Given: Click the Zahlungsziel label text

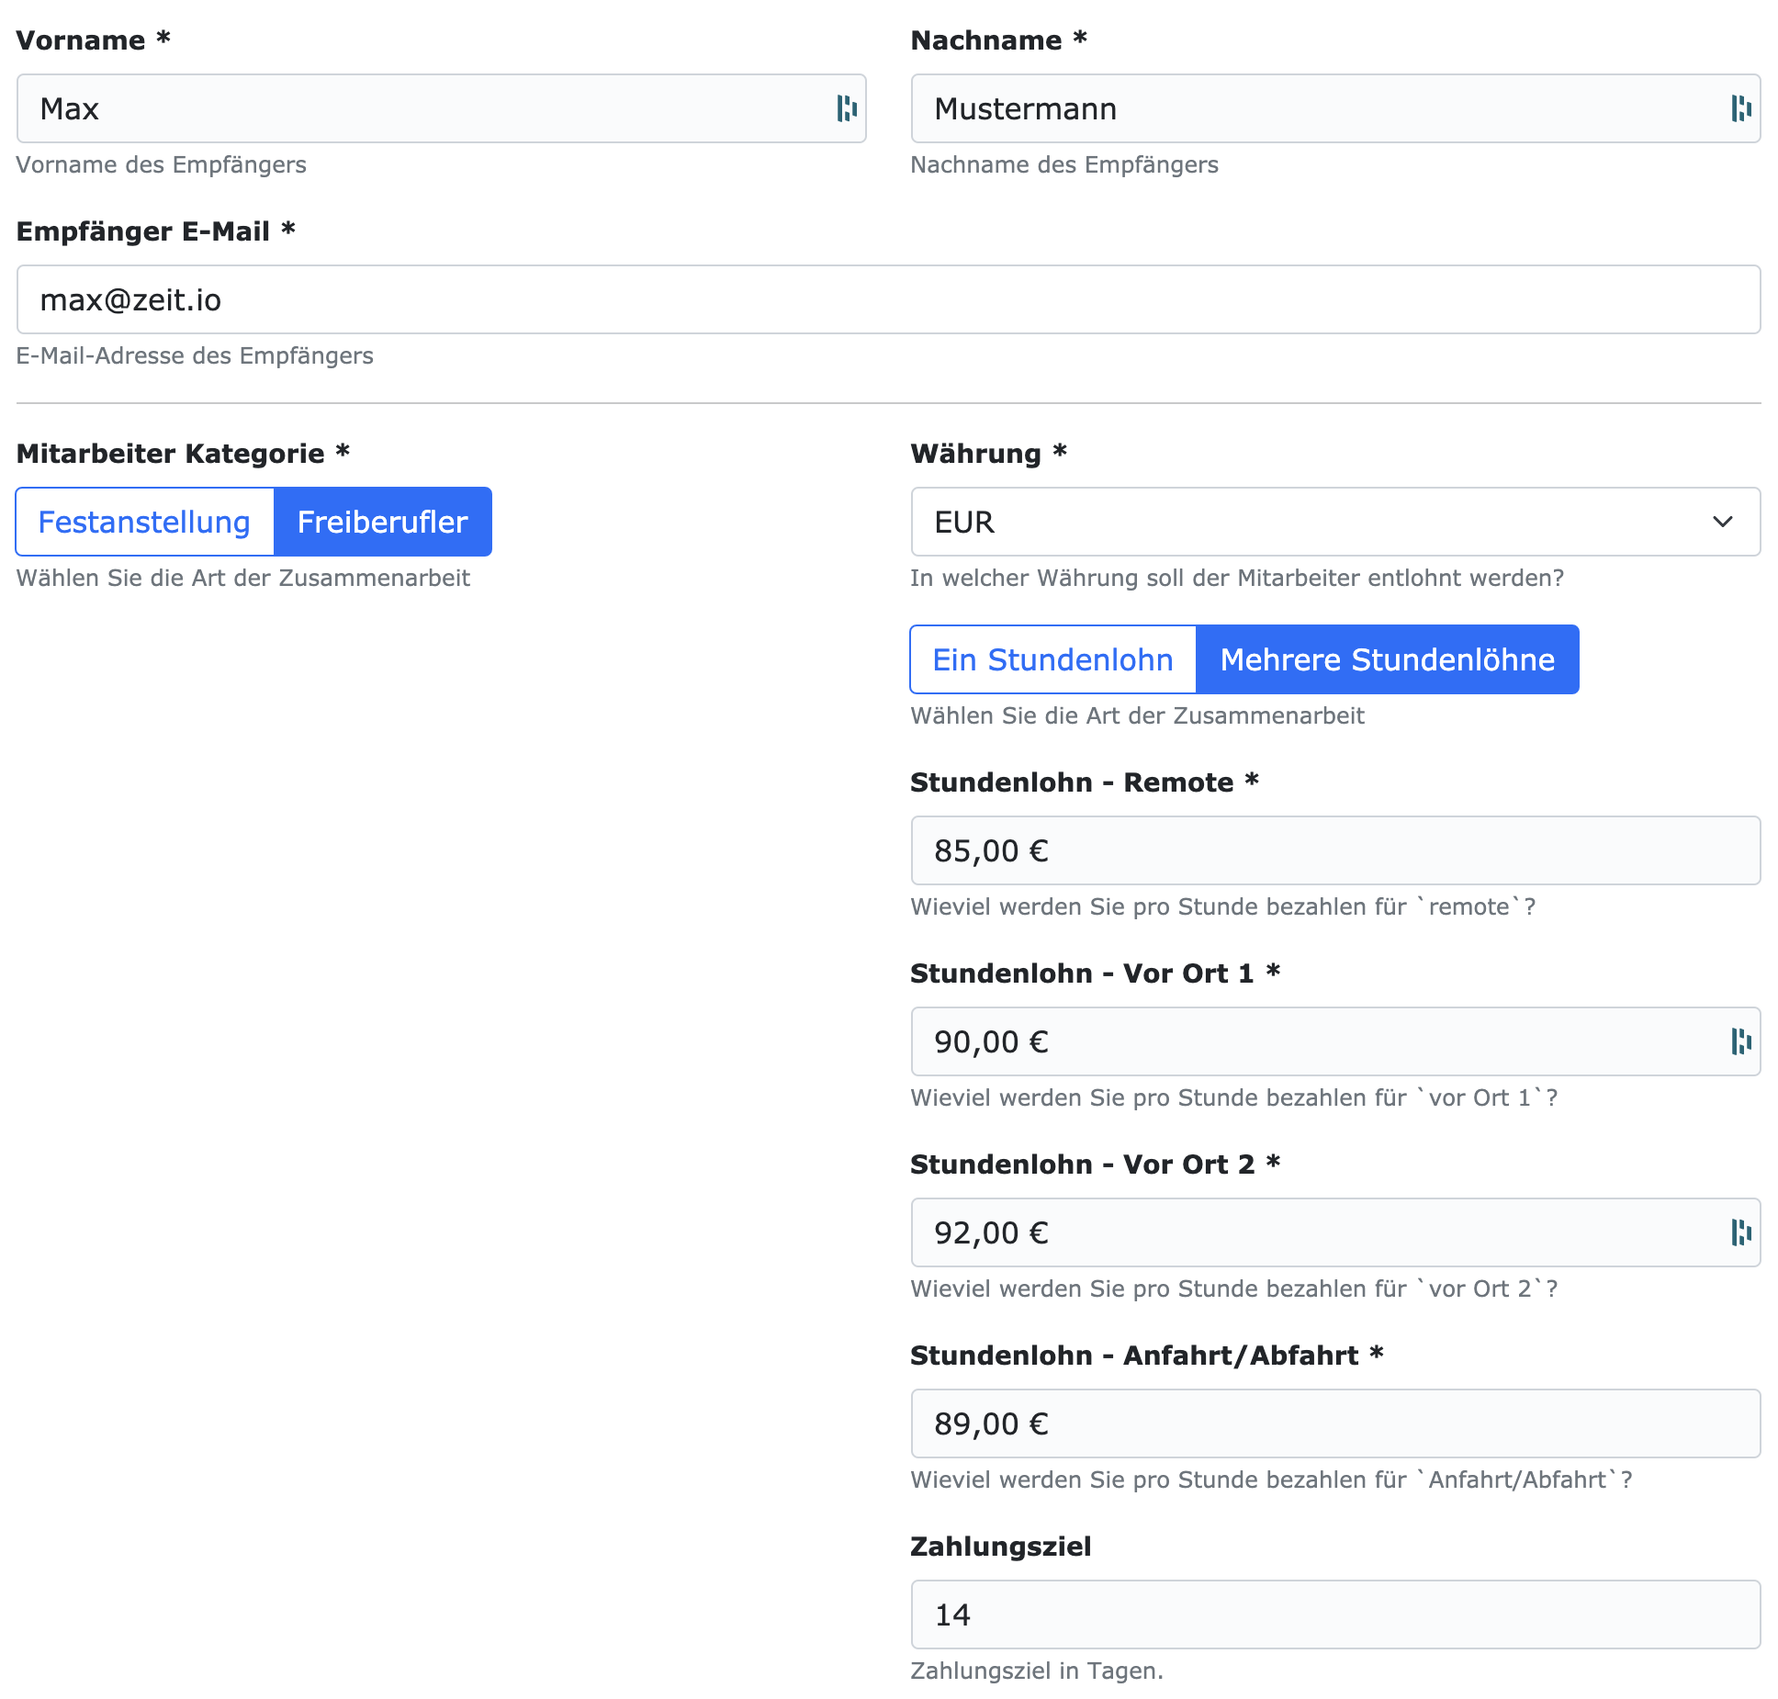Looking at the screenshot, I should [x=1000, y=1547].
